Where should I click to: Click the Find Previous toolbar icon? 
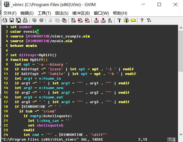[x=87, y=20]
